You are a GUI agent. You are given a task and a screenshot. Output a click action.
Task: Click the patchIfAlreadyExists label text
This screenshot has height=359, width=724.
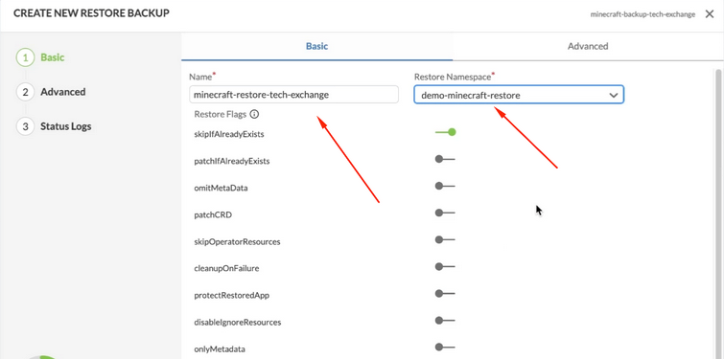pyautogui.click(x=232, y=161)
